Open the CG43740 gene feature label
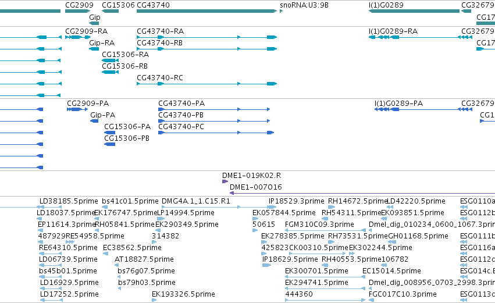Image resolution: width=495 pixels, height=303 pixels. 153,5
